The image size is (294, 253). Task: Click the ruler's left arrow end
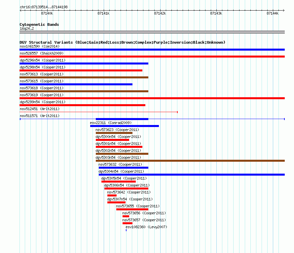[x=20, y=10]
